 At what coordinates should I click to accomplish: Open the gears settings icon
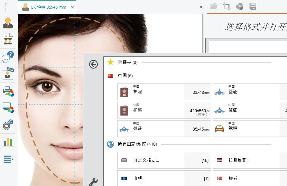tap(8, 125)
